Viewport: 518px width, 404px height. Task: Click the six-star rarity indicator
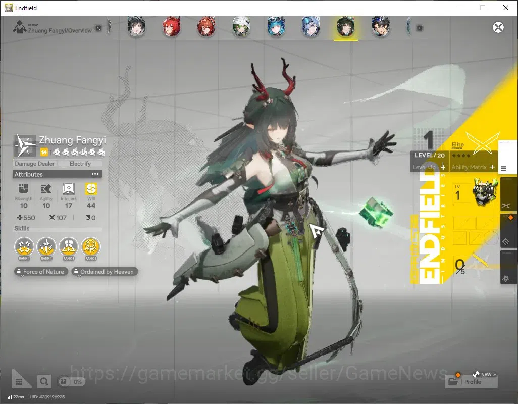tap(79, 152)
